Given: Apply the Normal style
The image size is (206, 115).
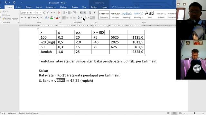Looking at the screenshot, I should (x=104, y=15).
